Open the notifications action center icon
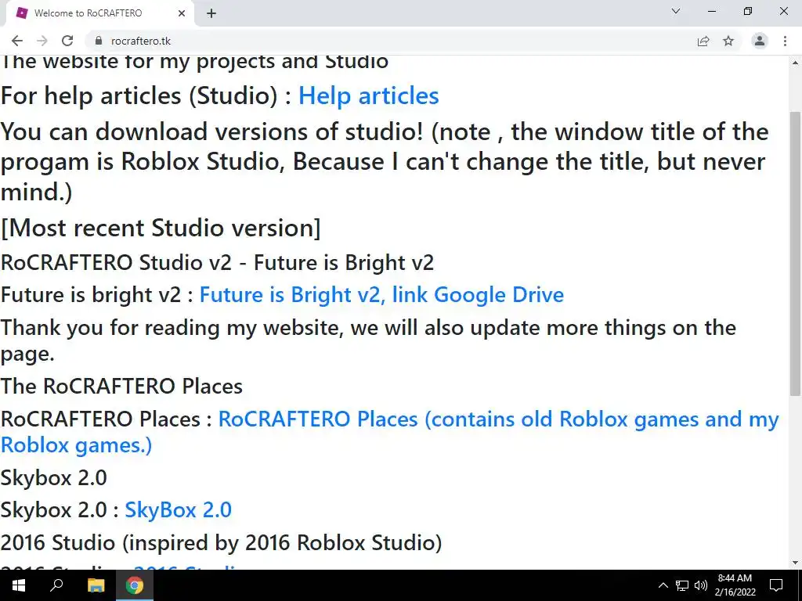802x601 pixels. (776, 585)
